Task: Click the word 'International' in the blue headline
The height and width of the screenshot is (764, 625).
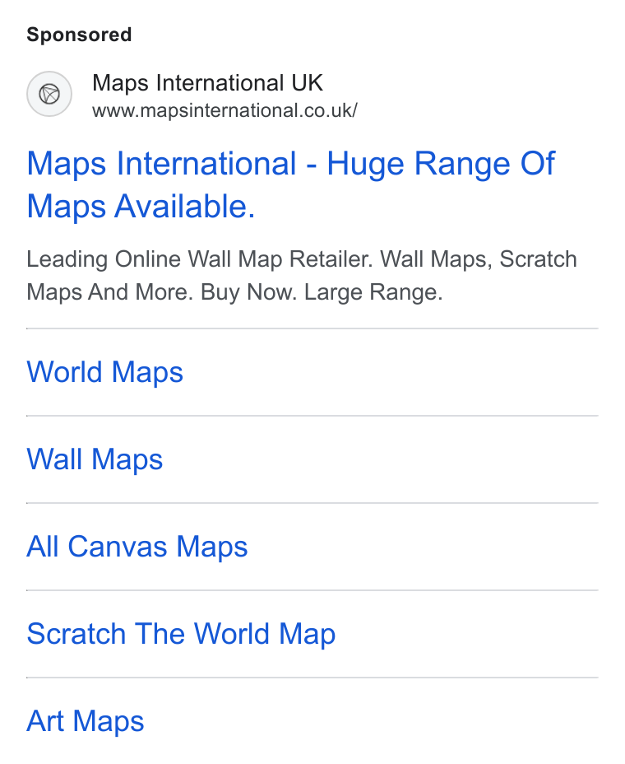Action: [x=206, y=163]
